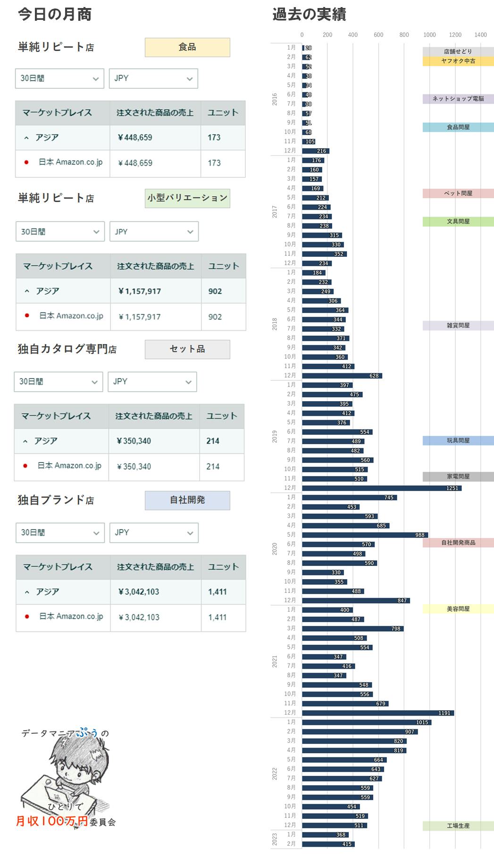Select the gray セット品 tag

pos(187,349)
